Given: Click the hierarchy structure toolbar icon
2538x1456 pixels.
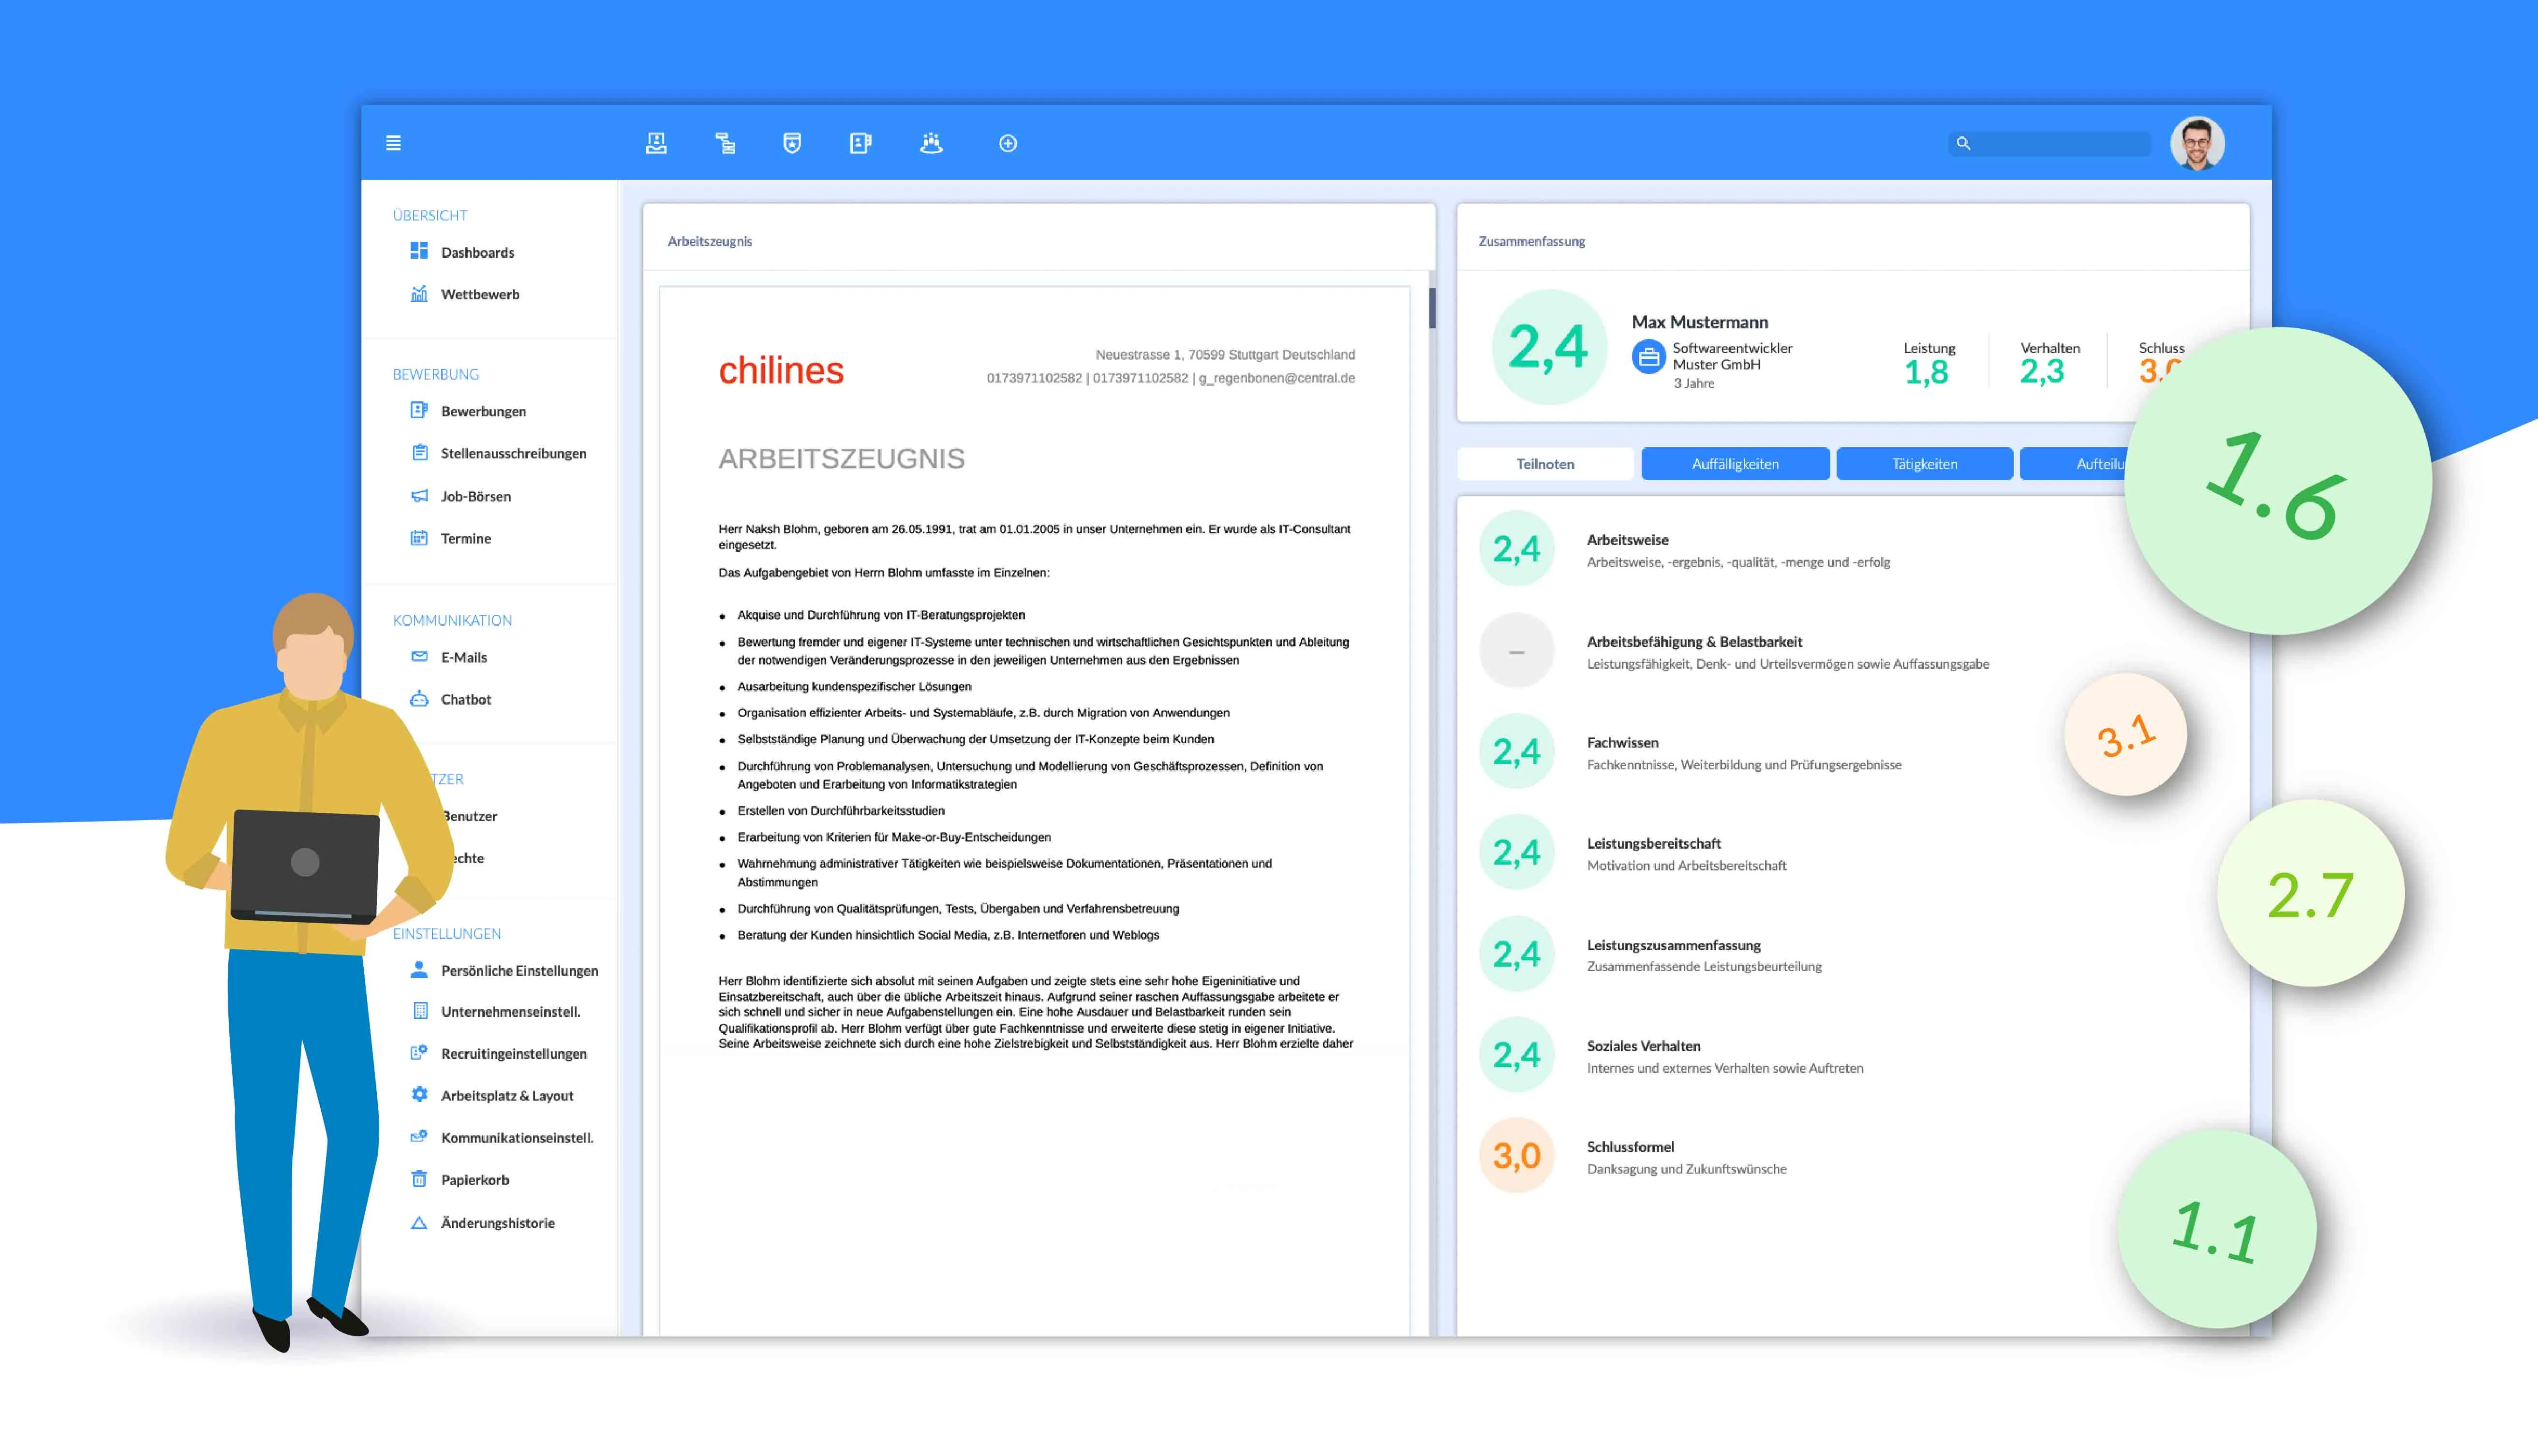Looking at the screenshot, I should tap(725, 143).
